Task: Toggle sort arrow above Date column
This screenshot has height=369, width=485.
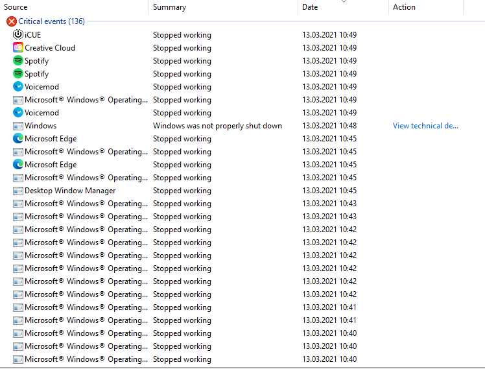Action: [x=344, y=1]
